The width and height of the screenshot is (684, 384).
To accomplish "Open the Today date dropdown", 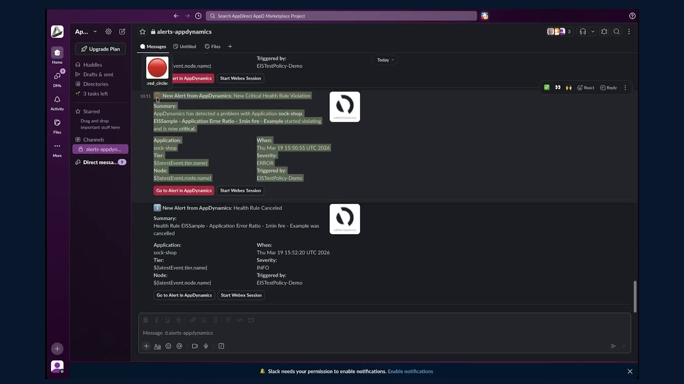I will (385, 60).
